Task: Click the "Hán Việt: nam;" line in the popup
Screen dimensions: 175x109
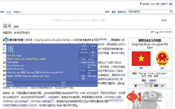Action: (14, 56)
